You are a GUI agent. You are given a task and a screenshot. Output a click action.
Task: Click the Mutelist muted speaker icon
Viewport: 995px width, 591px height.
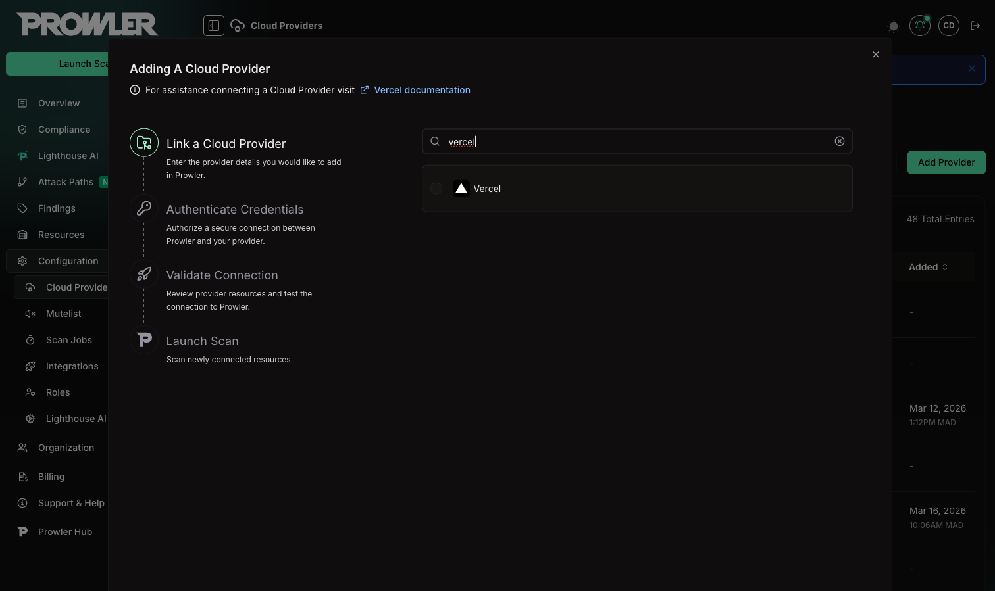click(x=30, y=314)
